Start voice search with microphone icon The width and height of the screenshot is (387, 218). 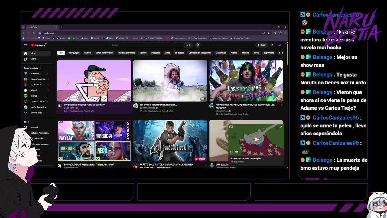(x=198, y=45)
